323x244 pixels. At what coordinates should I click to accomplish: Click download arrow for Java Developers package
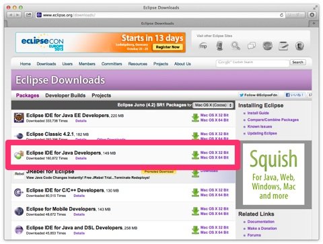point(195,155)
